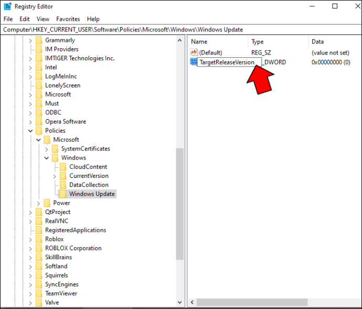Click the SkillBrains folder icon
Viewport: 362px width, 309px height.
(x=39, y=257)
